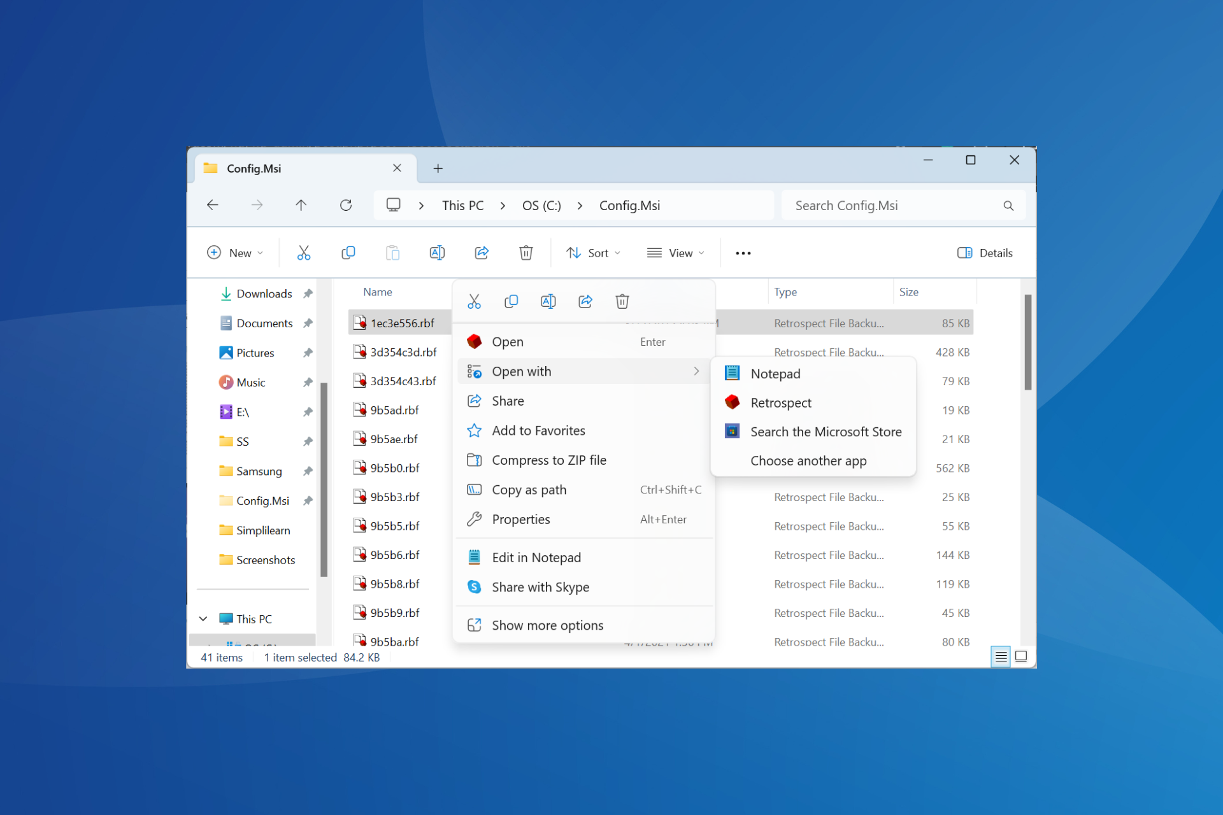Collapse the This PC tree node
This screenshot has height=815, width=1223.
203,619
